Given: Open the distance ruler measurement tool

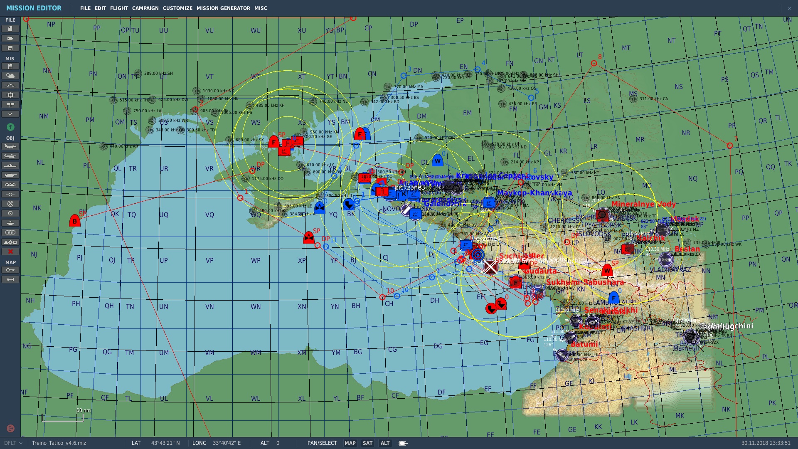Looking at the screenshot, I should 10,279.
